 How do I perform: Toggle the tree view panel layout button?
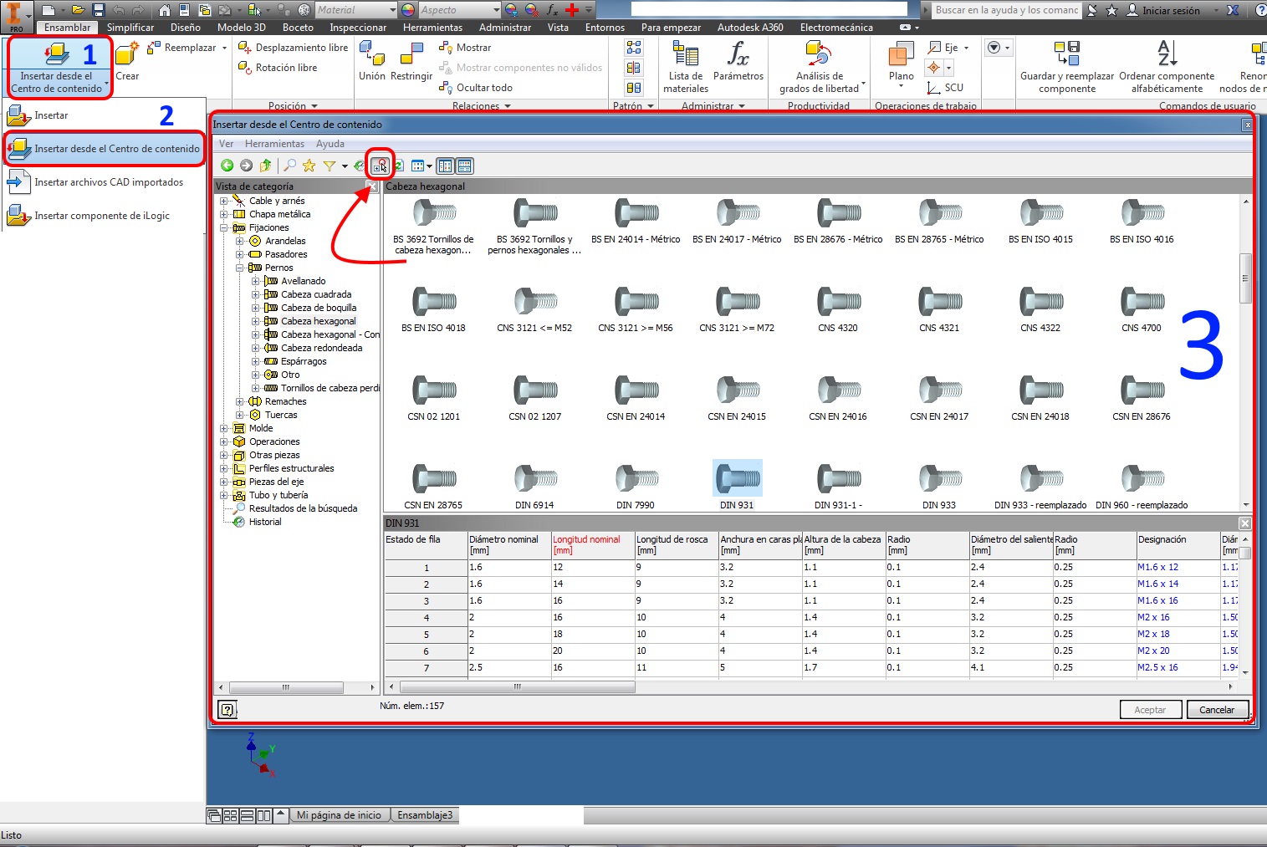coord(446,166)
